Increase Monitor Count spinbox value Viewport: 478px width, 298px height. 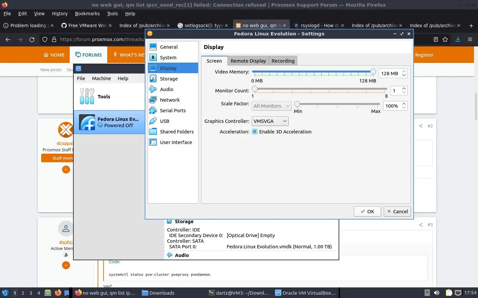(404, 88)
